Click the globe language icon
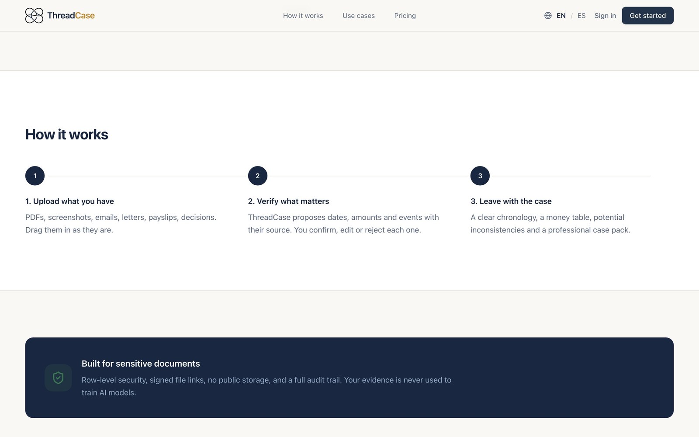699x437 pixels. tap(548, 16)
